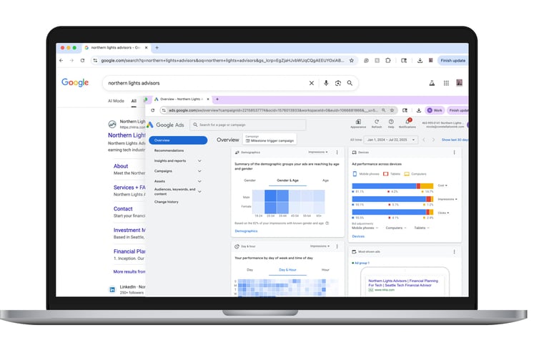Open the Google apps grid
The height and width of the screenshot is (353, 549).
click(x=446, y=83)
